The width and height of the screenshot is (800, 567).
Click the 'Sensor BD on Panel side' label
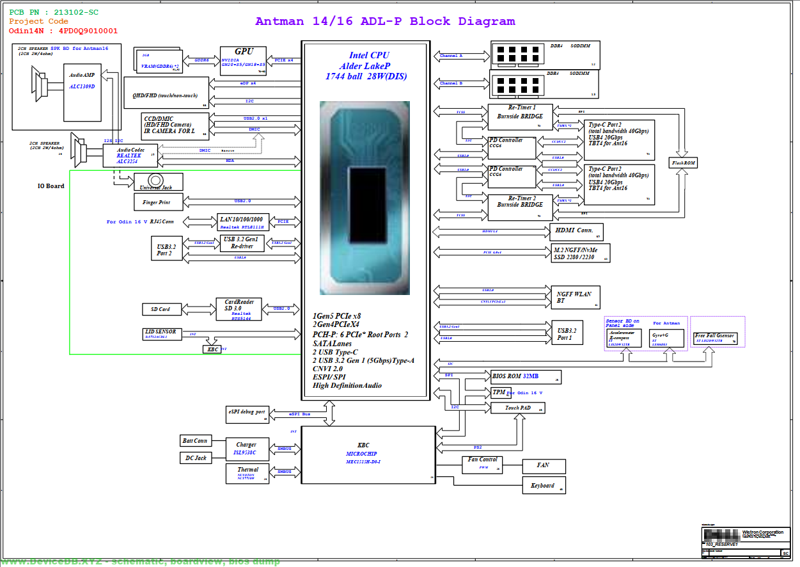[623, 323]
